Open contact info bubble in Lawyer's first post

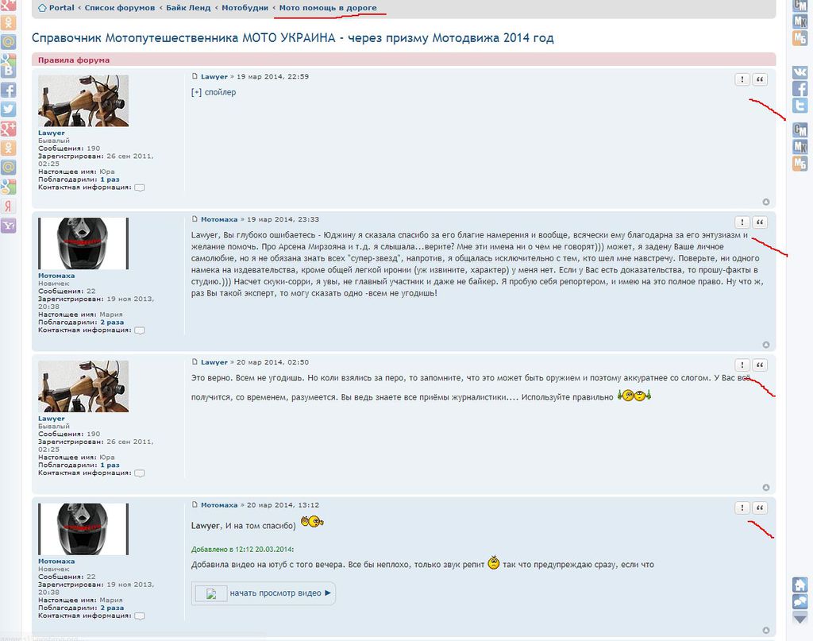coord(140,188)
